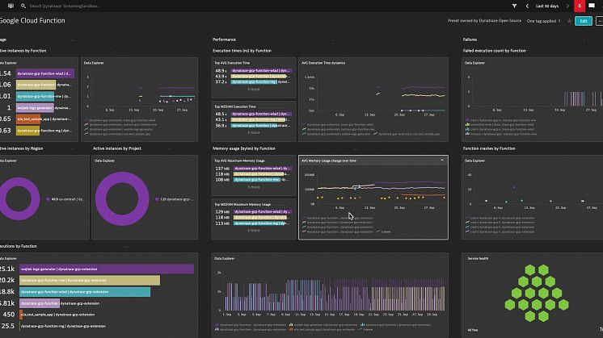The image size is (603, 338).
Task: Click Memory usage (bytes) by Function header
Action: click(x=244, y=148)
